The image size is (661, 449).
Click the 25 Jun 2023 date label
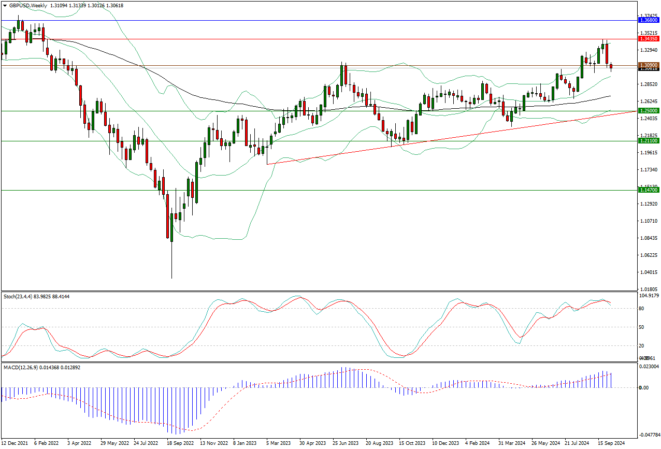point(345,444)
